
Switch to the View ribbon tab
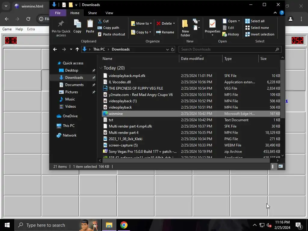click(109, 13)
